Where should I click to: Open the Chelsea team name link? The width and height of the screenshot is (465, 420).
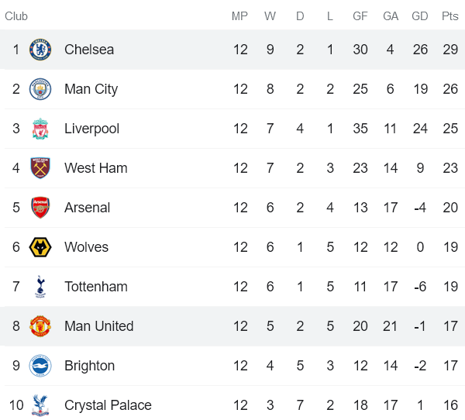point(89,50)
